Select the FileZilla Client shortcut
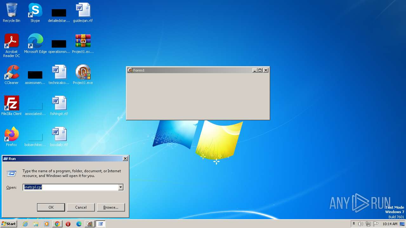The image size is (406, 228). [11, 106]
